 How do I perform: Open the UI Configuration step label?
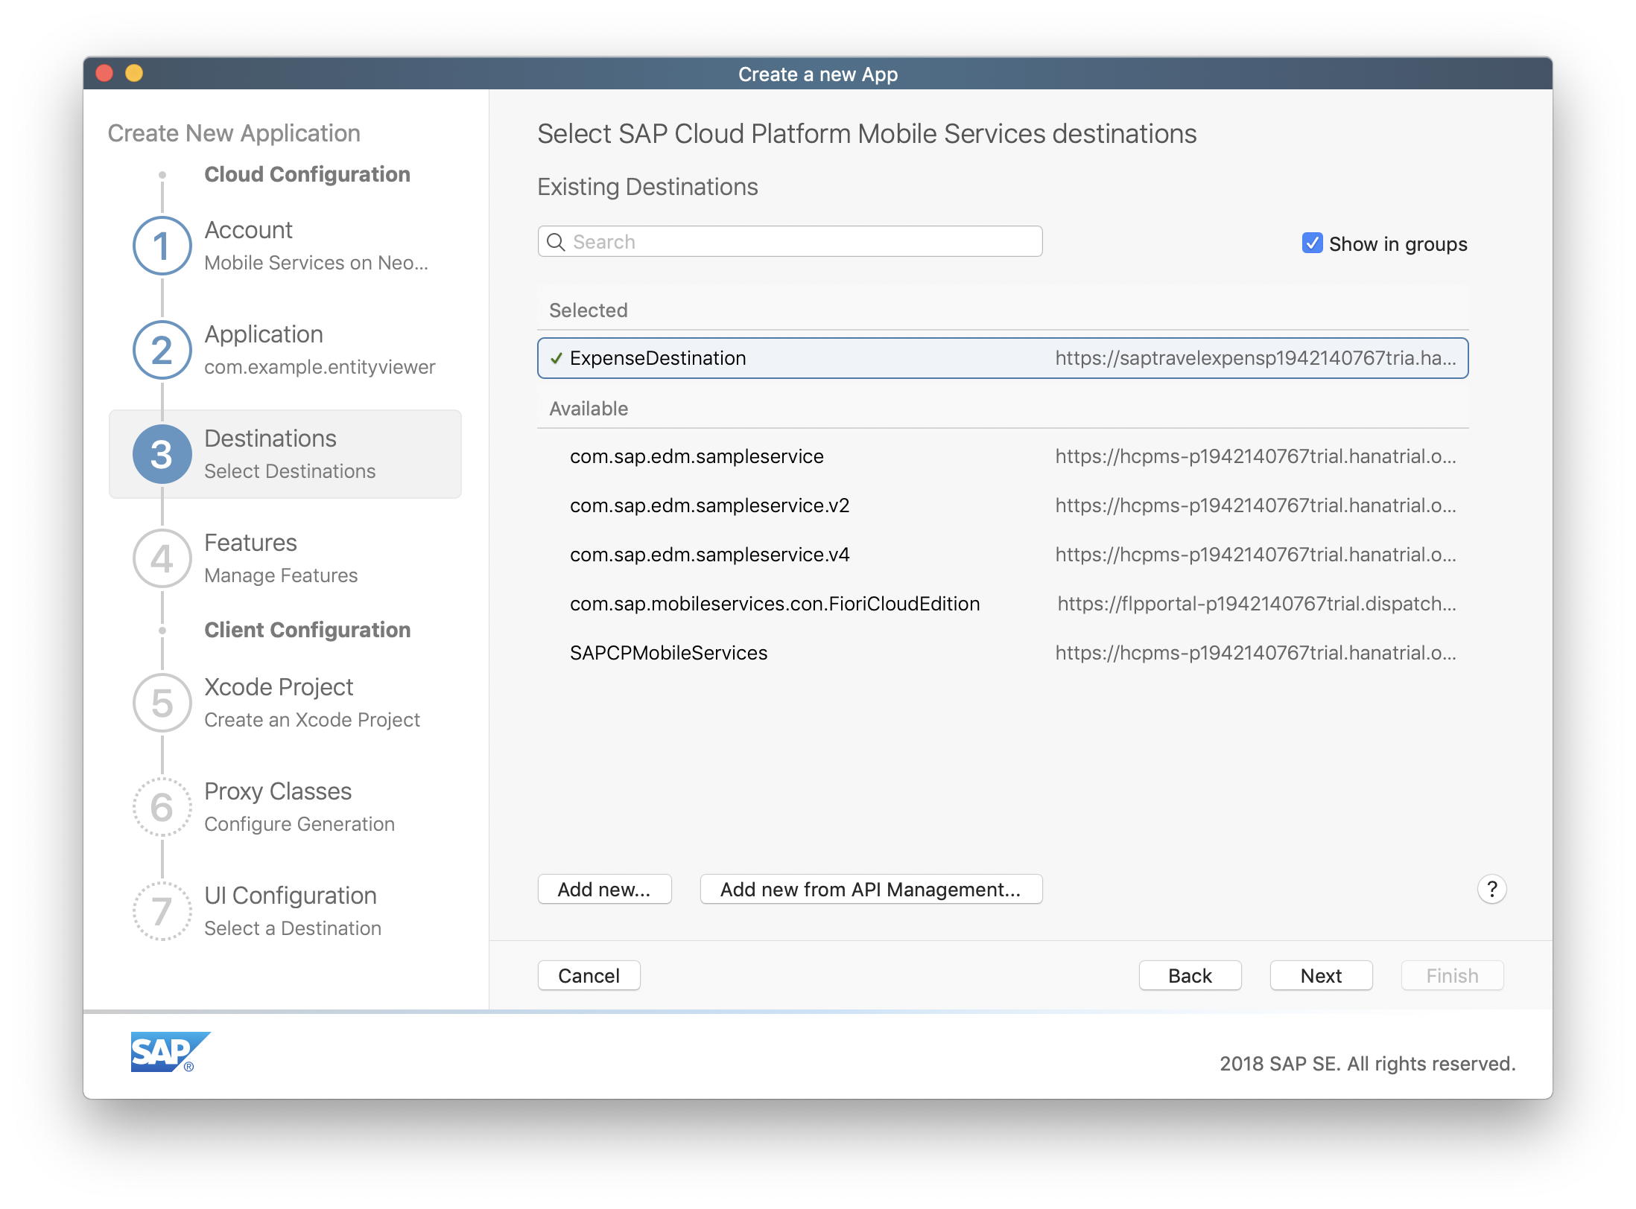(x=291, y=896)
